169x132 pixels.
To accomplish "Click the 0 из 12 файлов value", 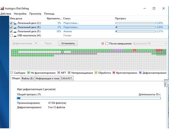I will click(57, 107).
